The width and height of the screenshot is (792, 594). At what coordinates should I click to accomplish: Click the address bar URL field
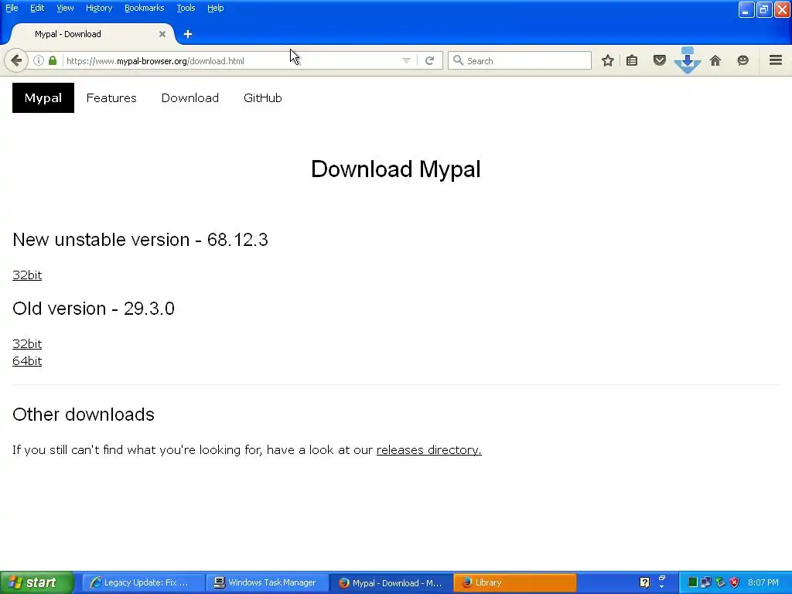232,60
